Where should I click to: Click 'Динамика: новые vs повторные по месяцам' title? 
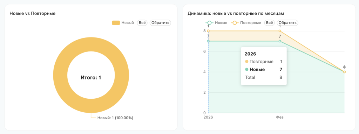pos(236,14)
